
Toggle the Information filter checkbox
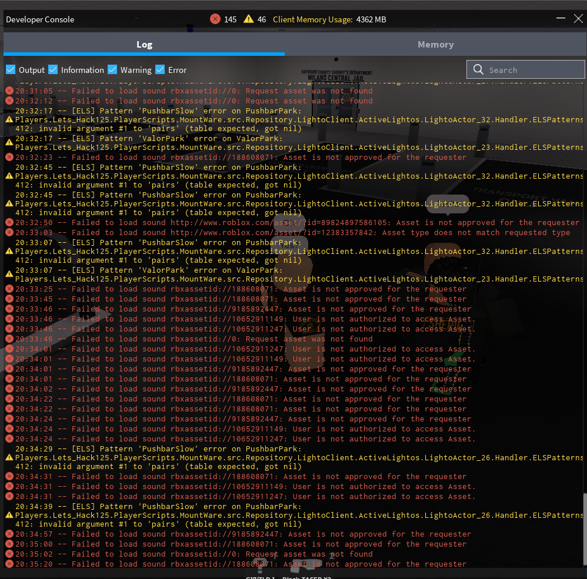(53, 70)
